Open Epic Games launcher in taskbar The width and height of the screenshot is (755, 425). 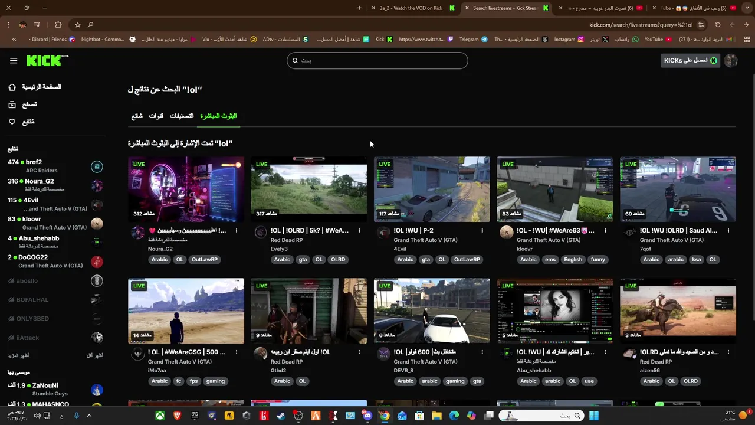click(194, 416)
